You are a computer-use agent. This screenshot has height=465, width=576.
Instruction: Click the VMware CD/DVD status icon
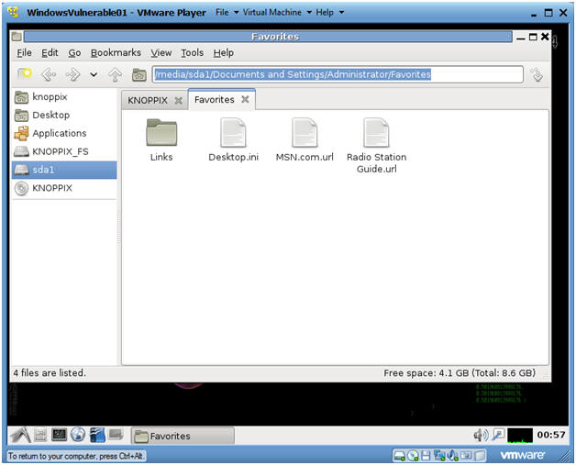(414, 456)
